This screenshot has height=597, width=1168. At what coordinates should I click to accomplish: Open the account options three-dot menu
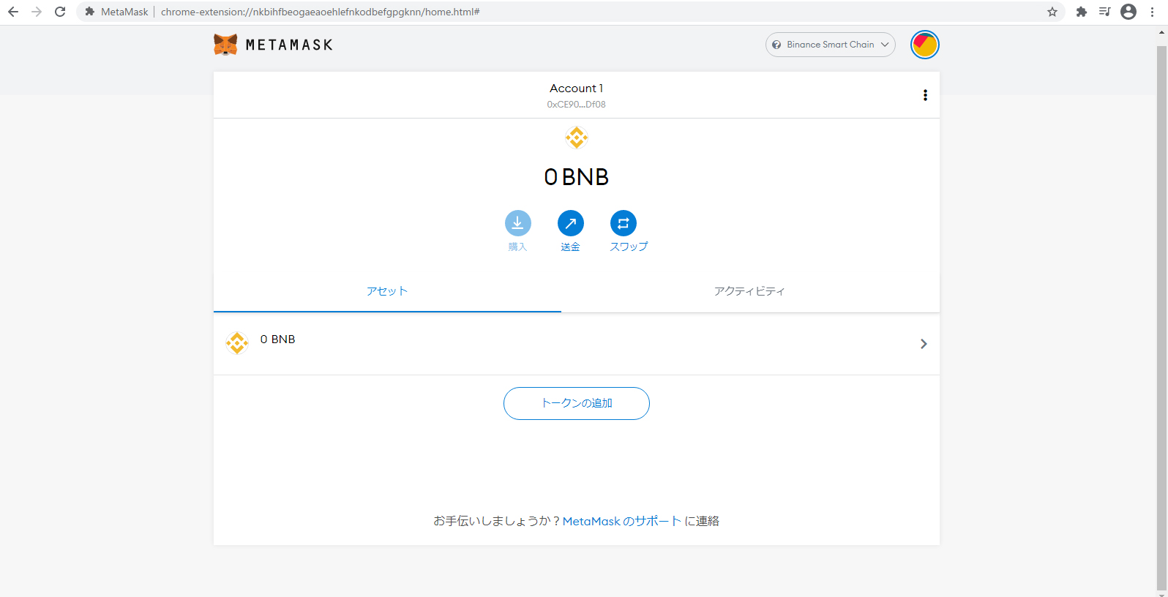coord(925,95)
